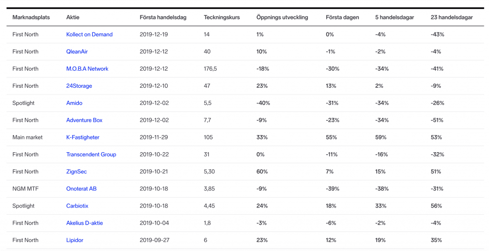
Task: Click the Första handelsdag column header
Action: pos(163,17)
